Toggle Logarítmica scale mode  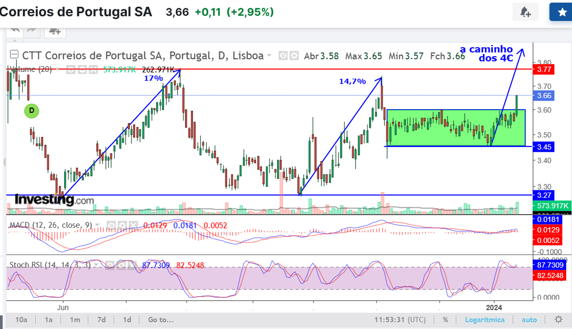pos(485,320)
